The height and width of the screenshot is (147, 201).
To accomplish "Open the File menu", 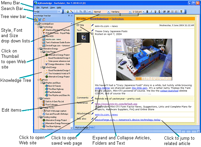I will tap(38, 8).
